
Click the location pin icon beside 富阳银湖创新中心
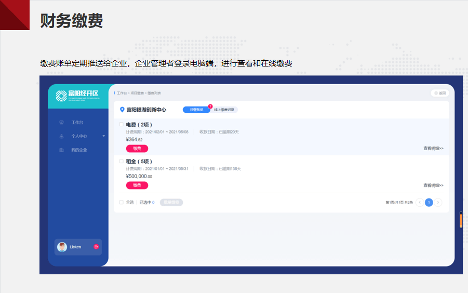[x=122, y=110]
